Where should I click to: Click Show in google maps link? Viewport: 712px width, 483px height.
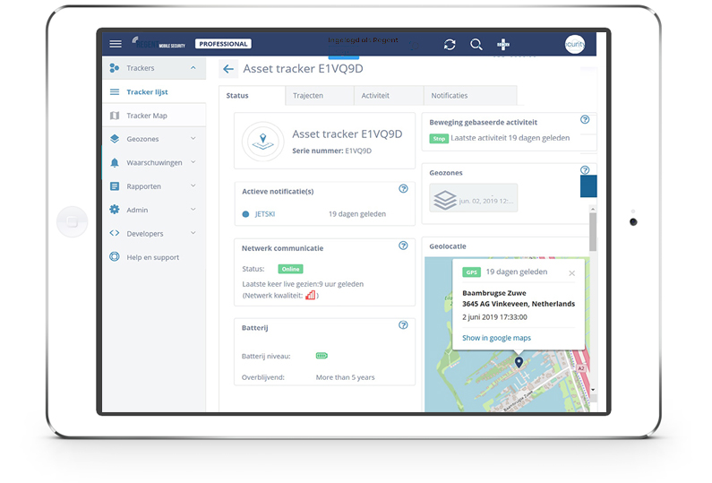click(496, 338)
